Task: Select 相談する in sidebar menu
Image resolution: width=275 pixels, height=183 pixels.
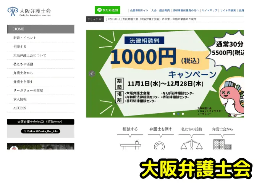Action: pyautogui.click(x=40, y=47)
